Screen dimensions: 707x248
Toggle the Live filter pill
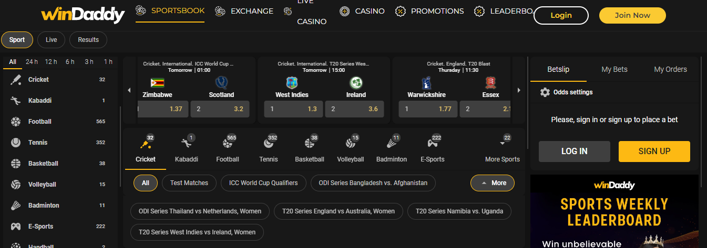(x=51, y=40)
